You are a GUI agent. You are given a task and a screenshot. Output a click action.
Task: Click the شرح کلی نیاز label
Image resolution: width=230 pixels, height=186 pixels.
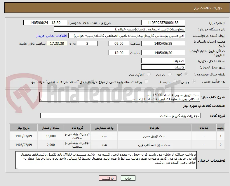tap(213, 97)
